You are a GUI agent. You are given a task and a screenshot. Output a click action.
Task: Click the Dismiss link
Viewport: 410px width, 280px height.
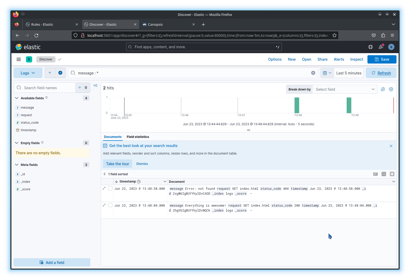click(x=142, y=164)
